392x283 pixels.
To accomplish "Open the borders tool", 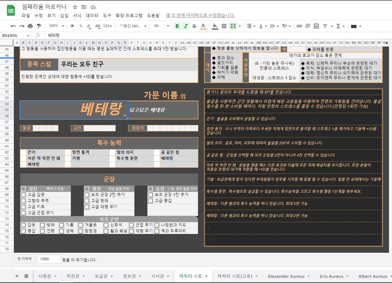I will (x=224, y=26).
